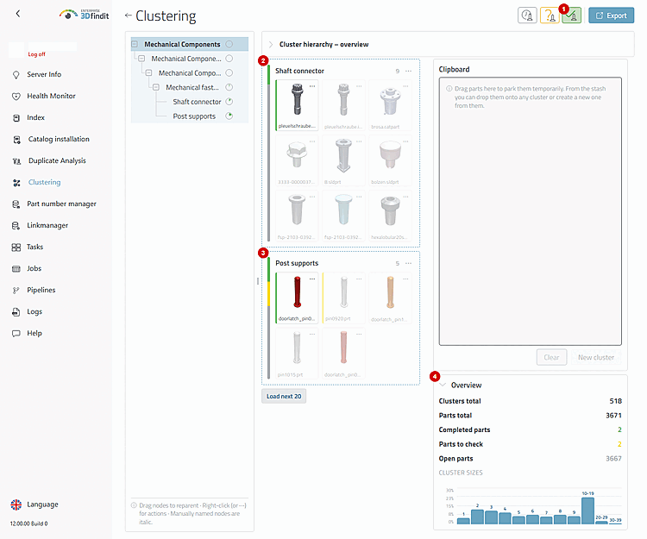Click the 10-19 cluster size bar
The image size is (647, 539).
click(x=588, y=511)
